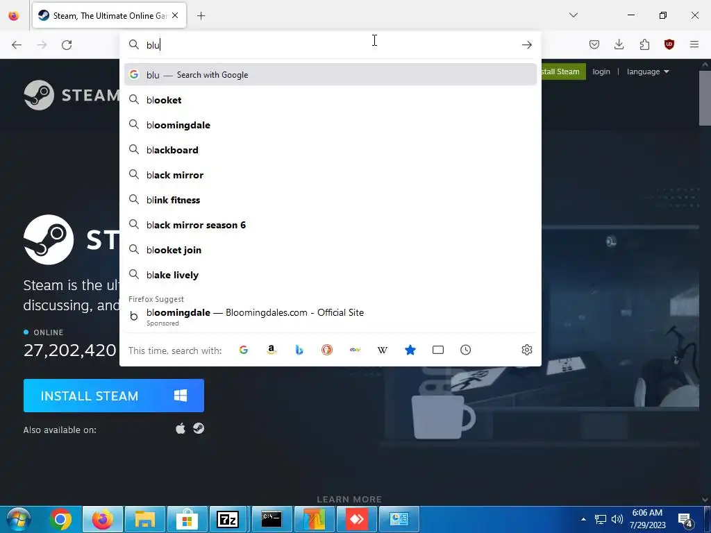This screenshot has width=711, height=533.
Task: Open File Explorer from the taskbar
Action: (144, 519)
